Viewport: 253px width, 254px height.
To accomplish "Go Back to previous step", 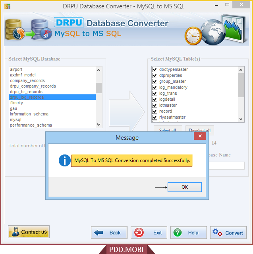I will [x=109, y=233].
